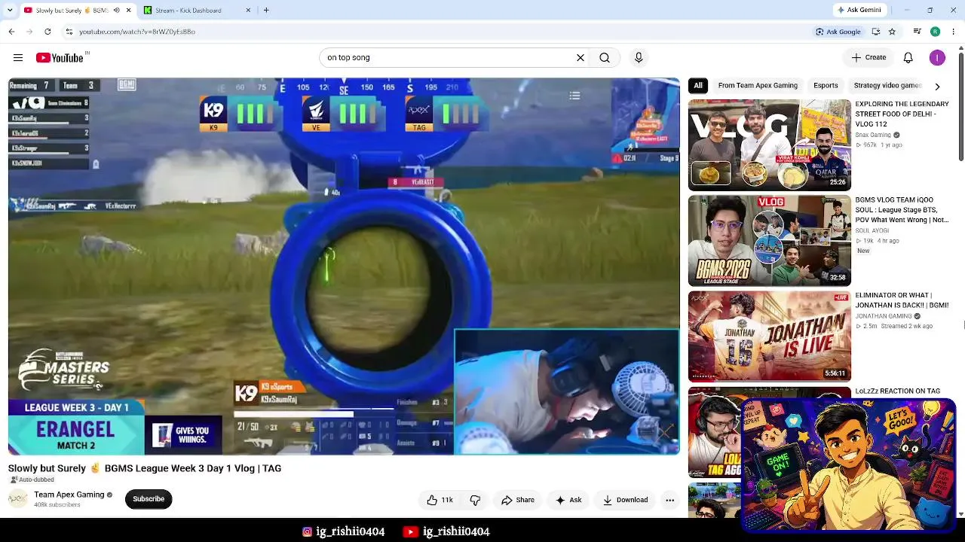View site information icon in address bar
965x542 pixels.
point(69,32)
